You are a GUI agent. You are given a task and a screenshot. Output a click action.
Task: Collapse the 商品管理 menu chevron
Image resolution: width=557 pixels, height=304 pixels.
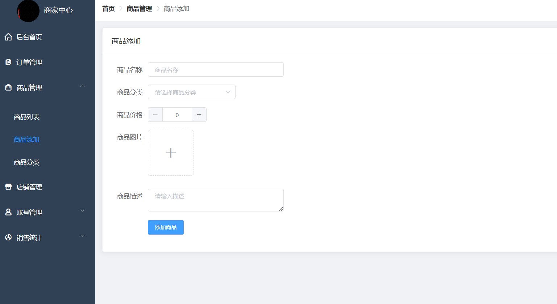83,86
